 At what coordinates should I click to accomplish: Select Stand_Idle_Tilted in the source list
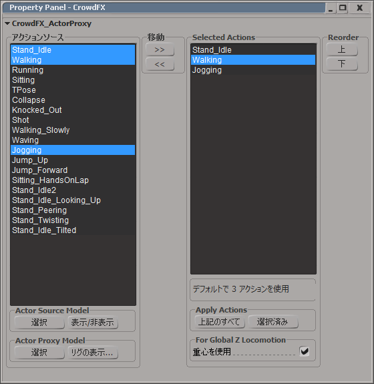click(73, 230)
